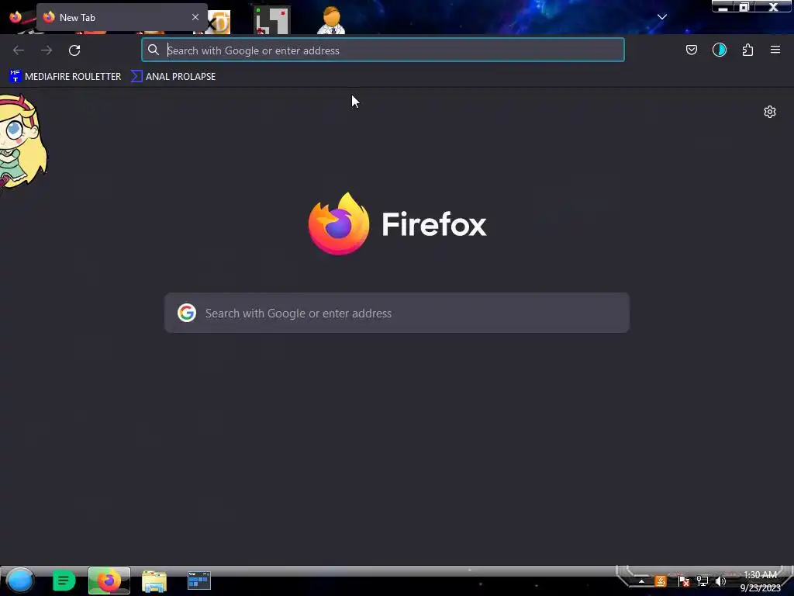
Task: Close the New Tab tab
Action: [x=195, y=17]
